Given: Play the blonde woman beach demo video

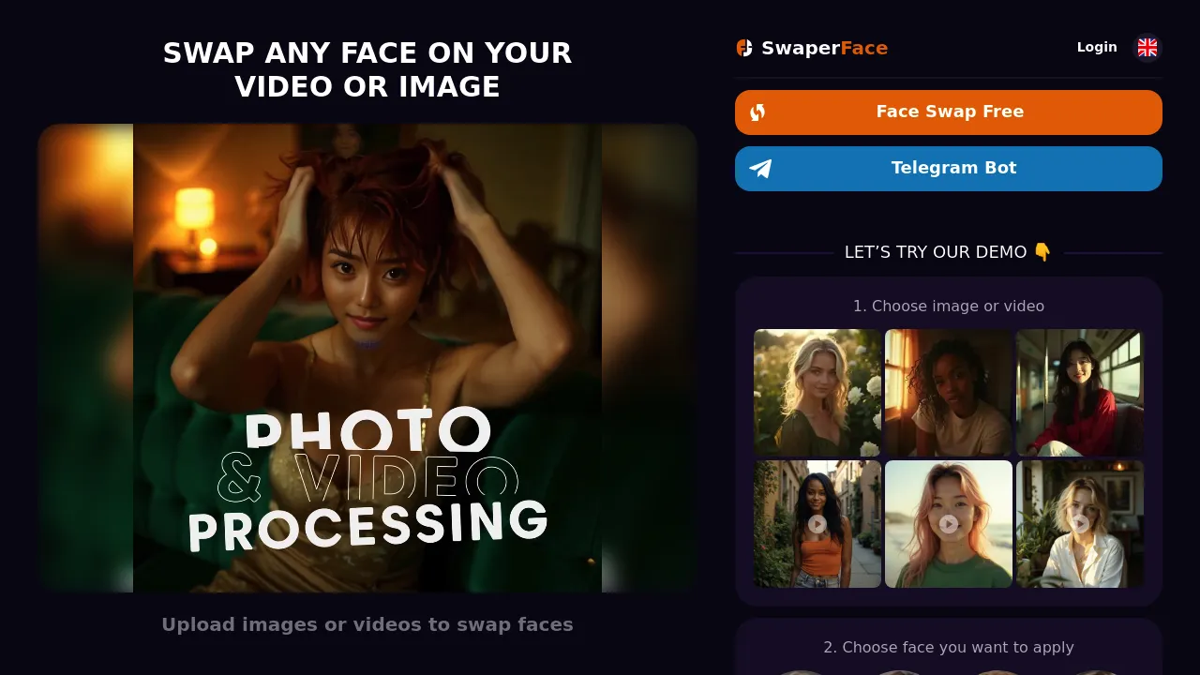Looking at the screenshot, I should click(1079, 523).
